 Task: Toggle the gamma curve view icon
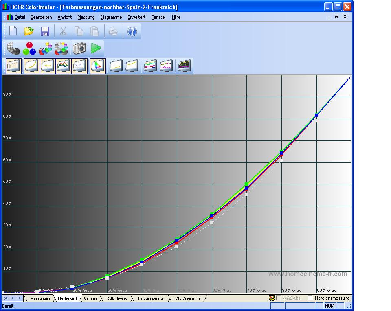pyautogui.click(x=48, y=66)
